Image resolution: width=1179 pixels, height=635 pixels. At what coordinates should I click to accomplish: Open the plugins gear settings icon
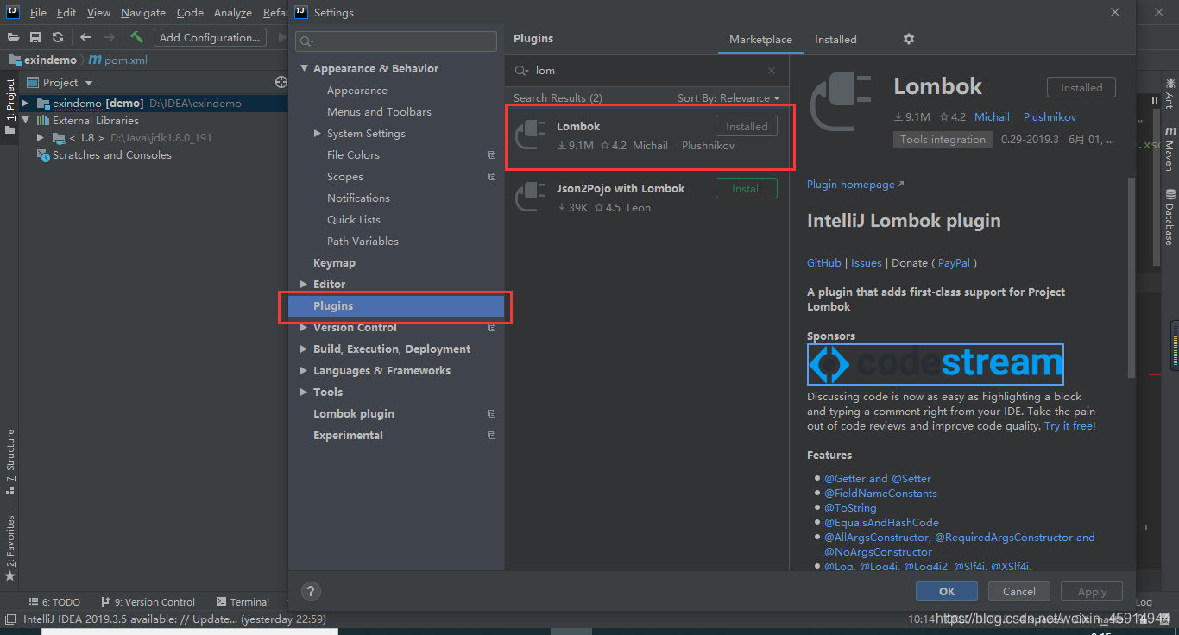(909, 39)
